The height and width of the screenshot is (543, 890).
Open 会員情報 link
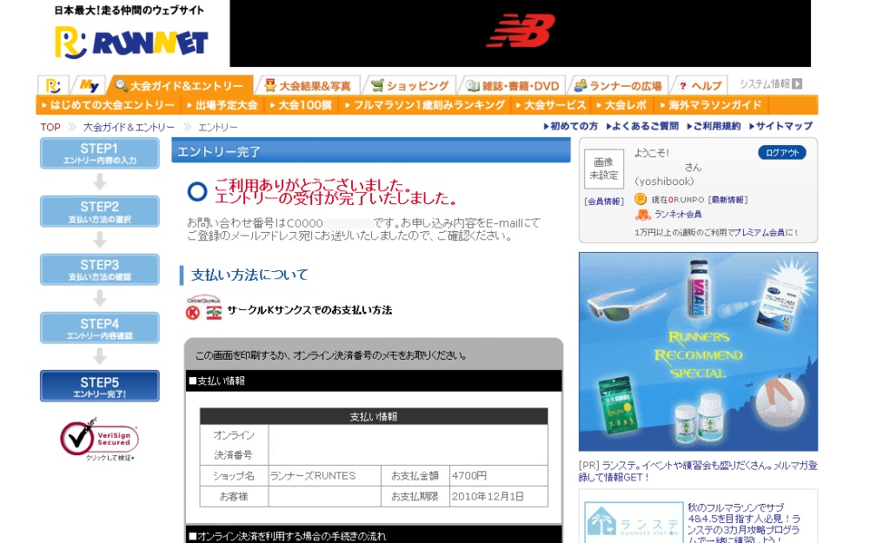coord(604,202)
